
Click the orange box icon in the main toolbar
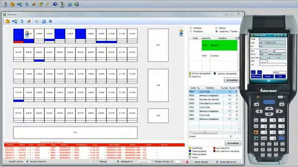point(13,4)
